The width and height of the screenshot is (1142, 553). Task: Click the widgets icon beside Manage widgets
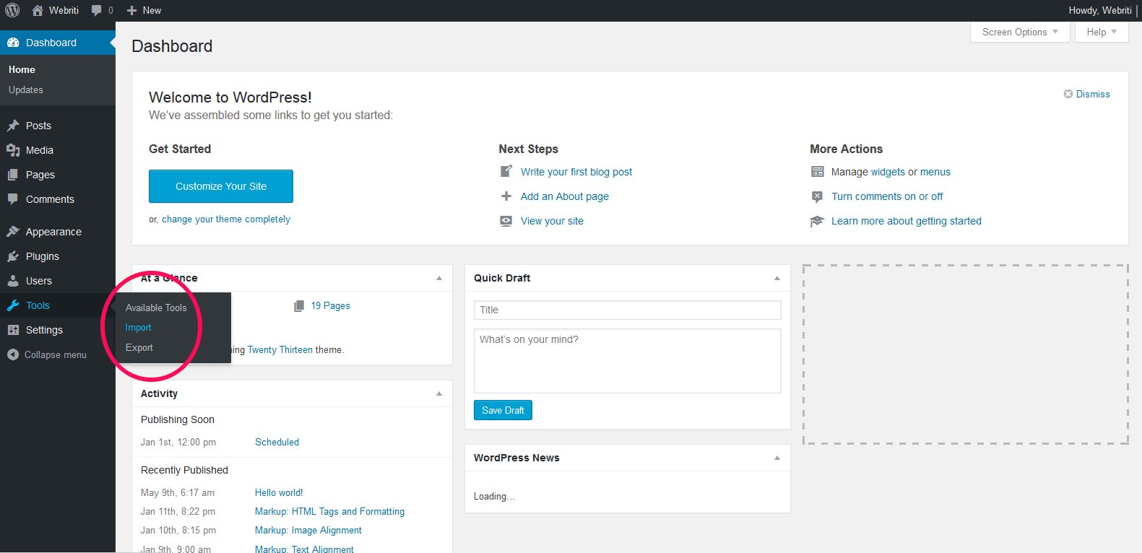[818, 172]
